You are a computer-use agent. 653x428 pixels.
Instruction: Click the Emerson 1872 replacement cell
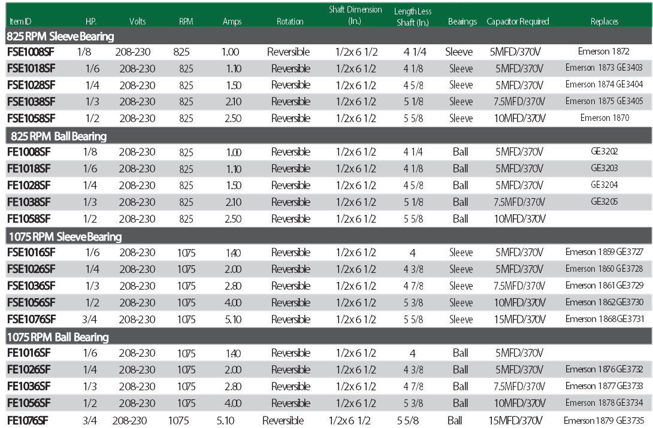[604, 51]
